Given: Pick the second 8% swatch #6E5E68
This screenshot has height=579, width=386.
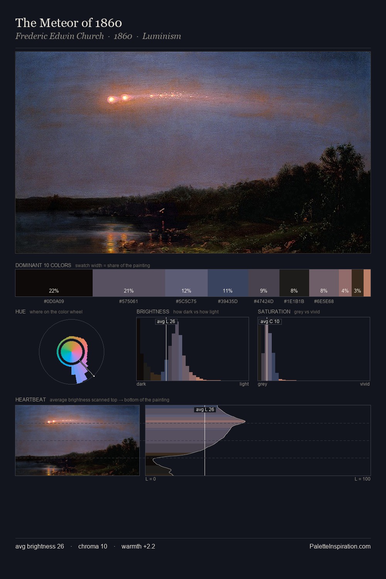Looking at the screenshot, I should (x=324, y=283).
